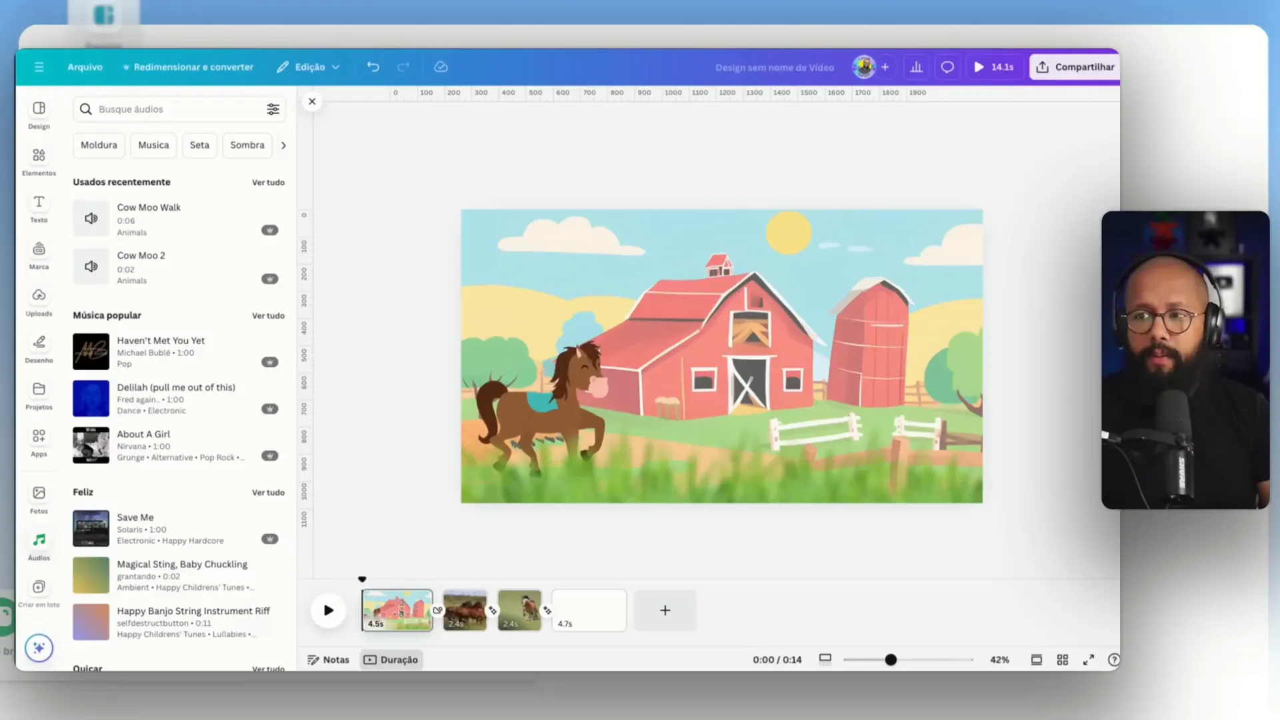1280x720 pixels.
Task: Click the Canva assistant sparkle button
Action: pos(39,647)
